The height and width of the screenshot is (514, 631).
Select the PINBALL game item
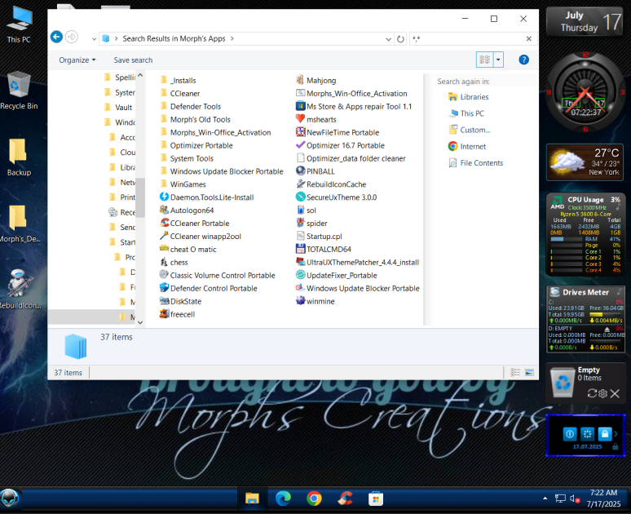[x=315, y=171]
